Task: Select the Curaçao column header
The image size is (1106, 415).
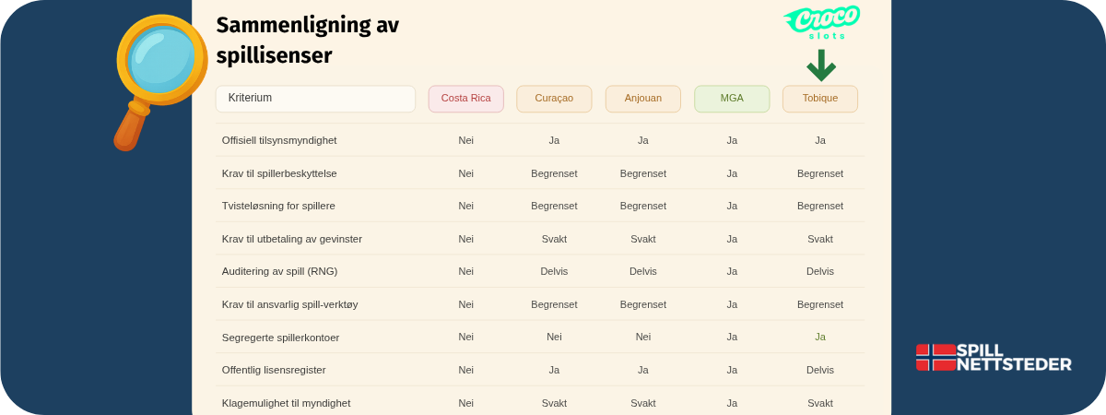Action: tap(554, 99)
